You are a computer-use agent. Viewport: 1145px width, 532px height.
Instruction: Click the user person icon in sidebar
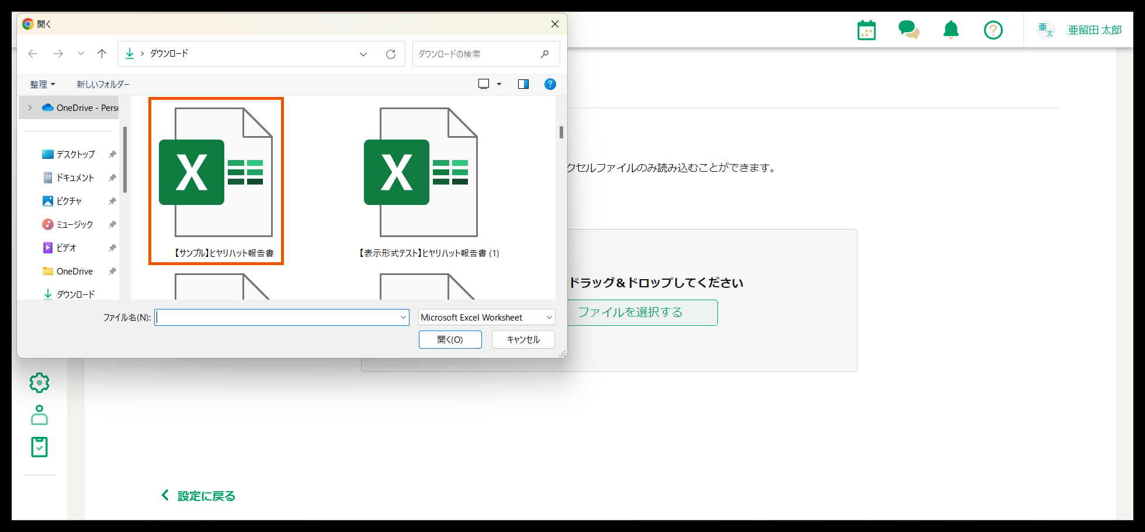click(39, 415)
